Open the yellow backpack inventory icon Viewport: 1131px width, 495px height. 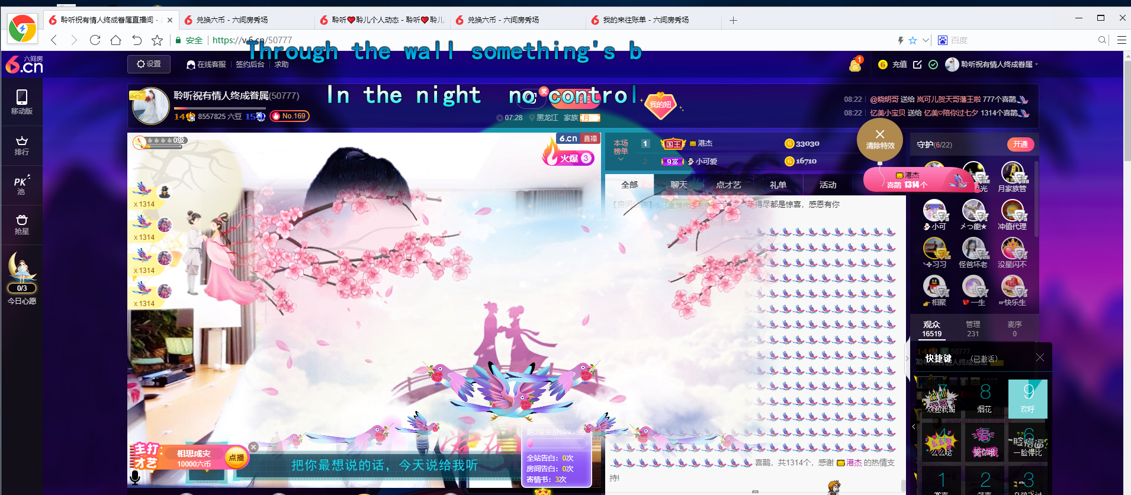click(855, 64)
